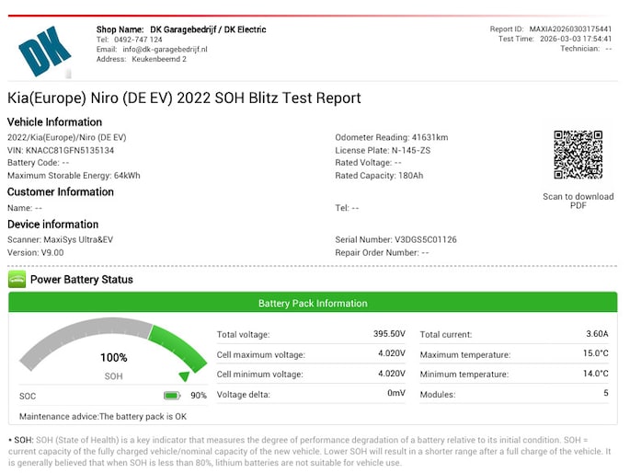Click the Serial Number V3DGS5C01126

425,239
